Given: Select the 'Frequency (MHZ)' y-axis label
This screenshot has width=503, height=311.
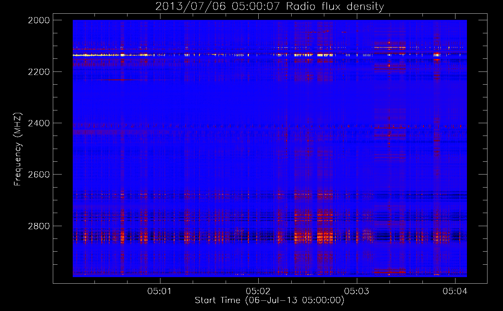Looking at the screenshot, I should coord(18,149).
